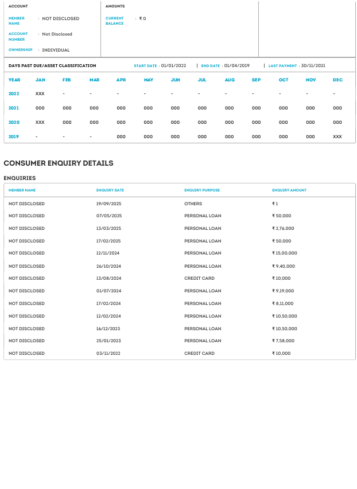Click the XXX value for December 2019
This screenshot has width=357, height=489.
click(x=337, y=136)
